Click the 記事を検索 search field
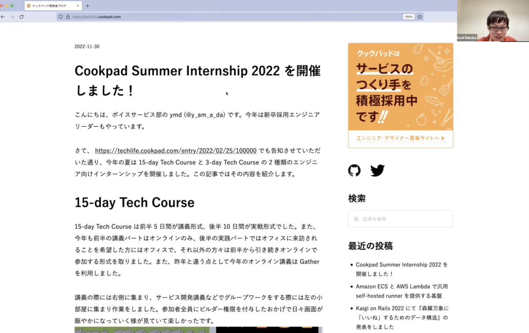The width and height of the screenshot is (529, 333). point(400,219)
